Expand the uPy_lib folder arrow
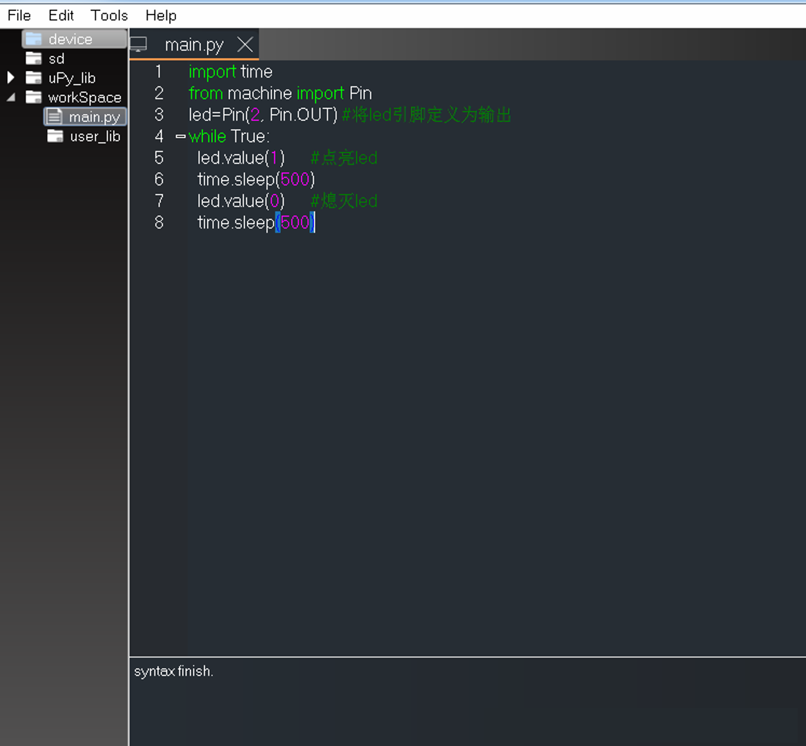Image resolution: width=806 pixels, height=746 pixels. tap(11, 77)
